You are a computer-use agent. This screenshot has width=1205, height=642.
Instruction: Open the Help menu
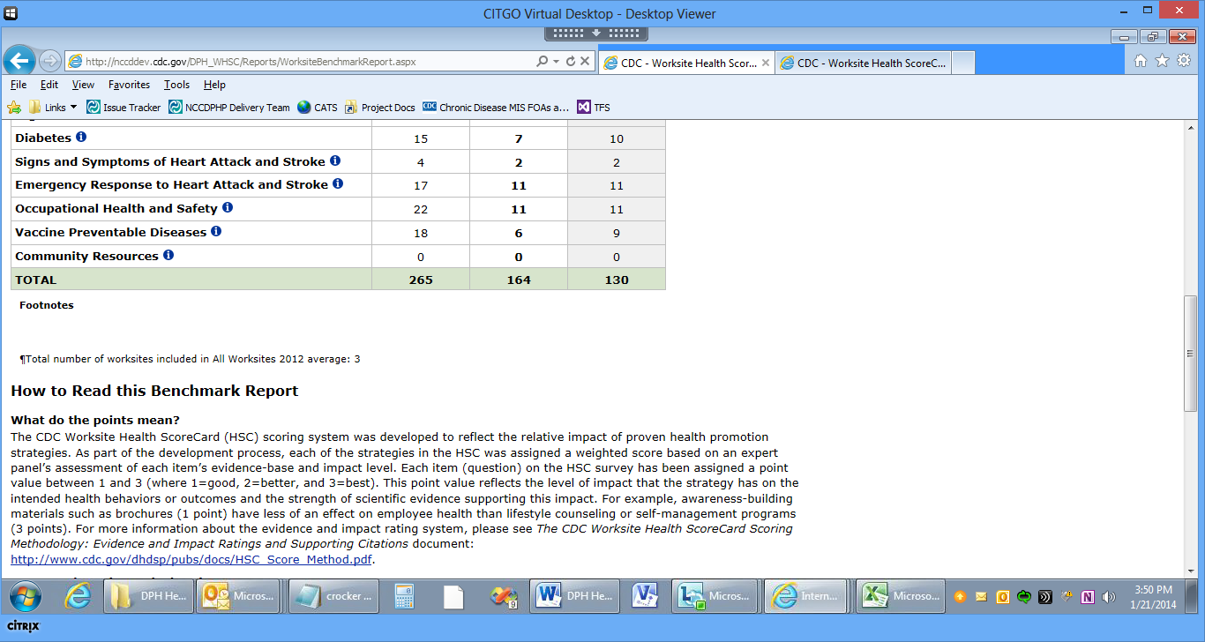tap(214, 85)
